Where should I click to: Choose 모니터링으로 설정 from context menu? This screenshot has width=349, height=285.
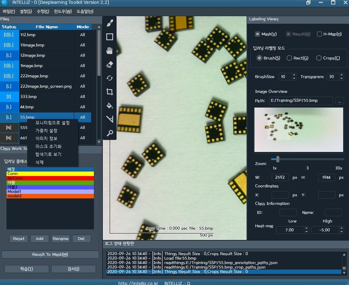tap(53, 123)
